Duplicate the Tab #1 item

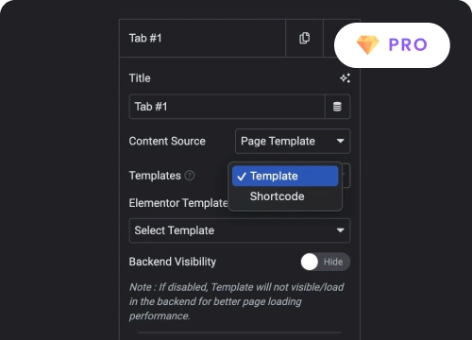point(304,38)
